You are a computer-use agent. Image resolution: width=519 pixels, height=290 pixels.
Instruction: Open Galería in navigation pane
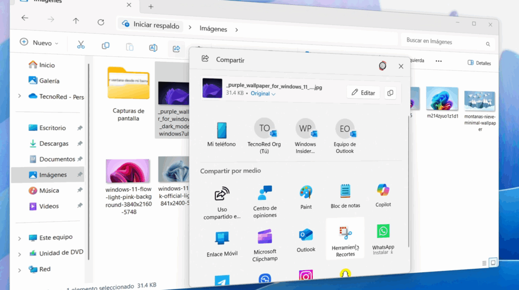coord(44,80)
